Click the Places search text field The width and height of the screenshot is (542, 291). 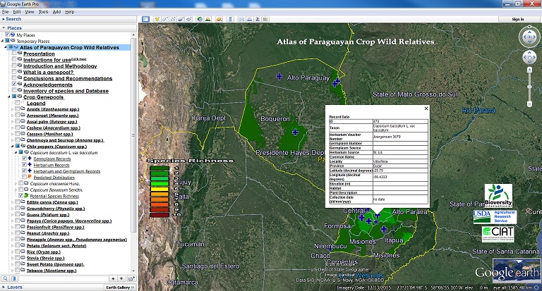(x=64, y=278)
